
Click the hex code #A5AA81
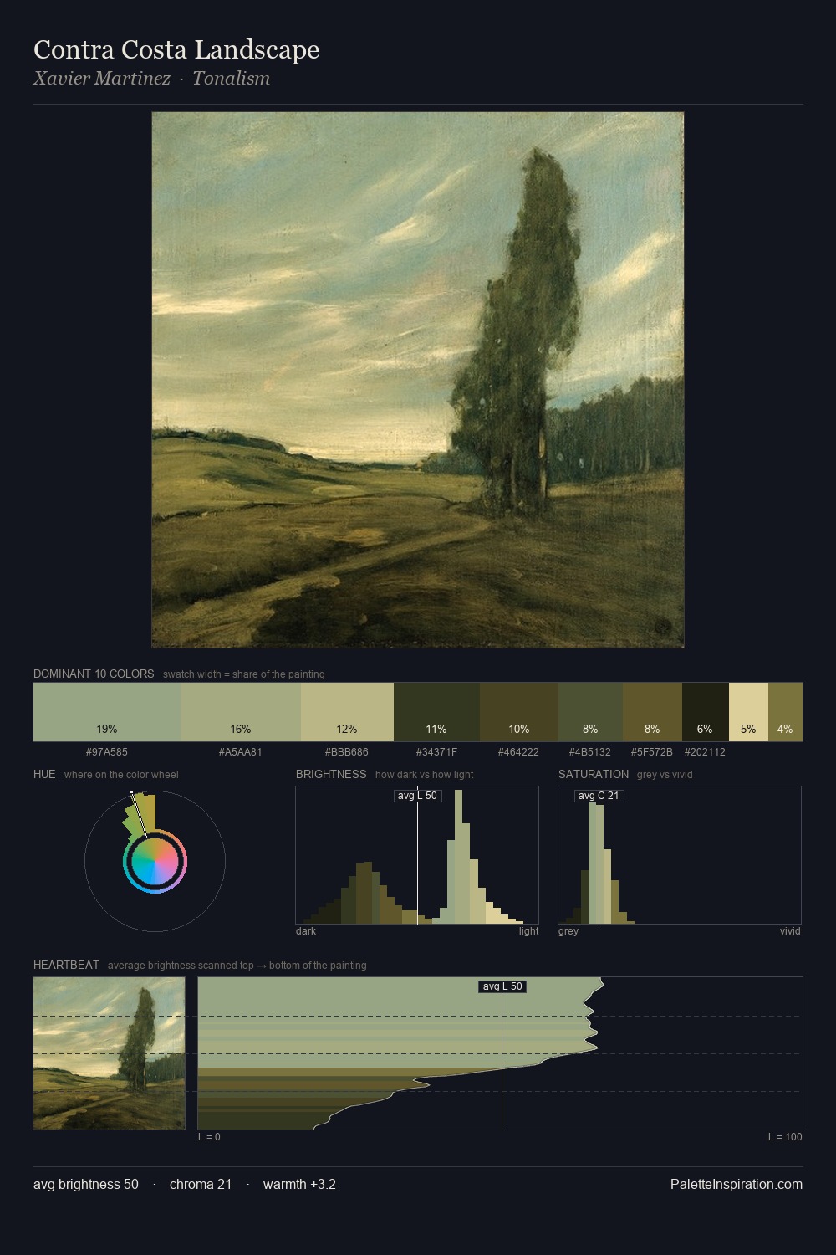tap(241, 751)
